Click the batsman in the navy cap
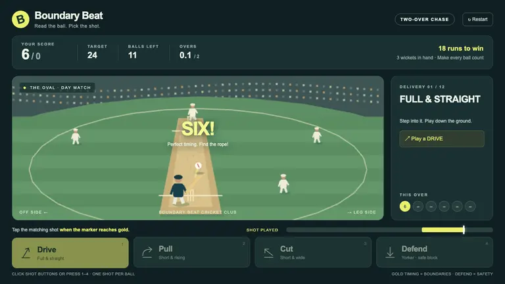The width and height of the screenshot is (505, 284). pos(178,189)
